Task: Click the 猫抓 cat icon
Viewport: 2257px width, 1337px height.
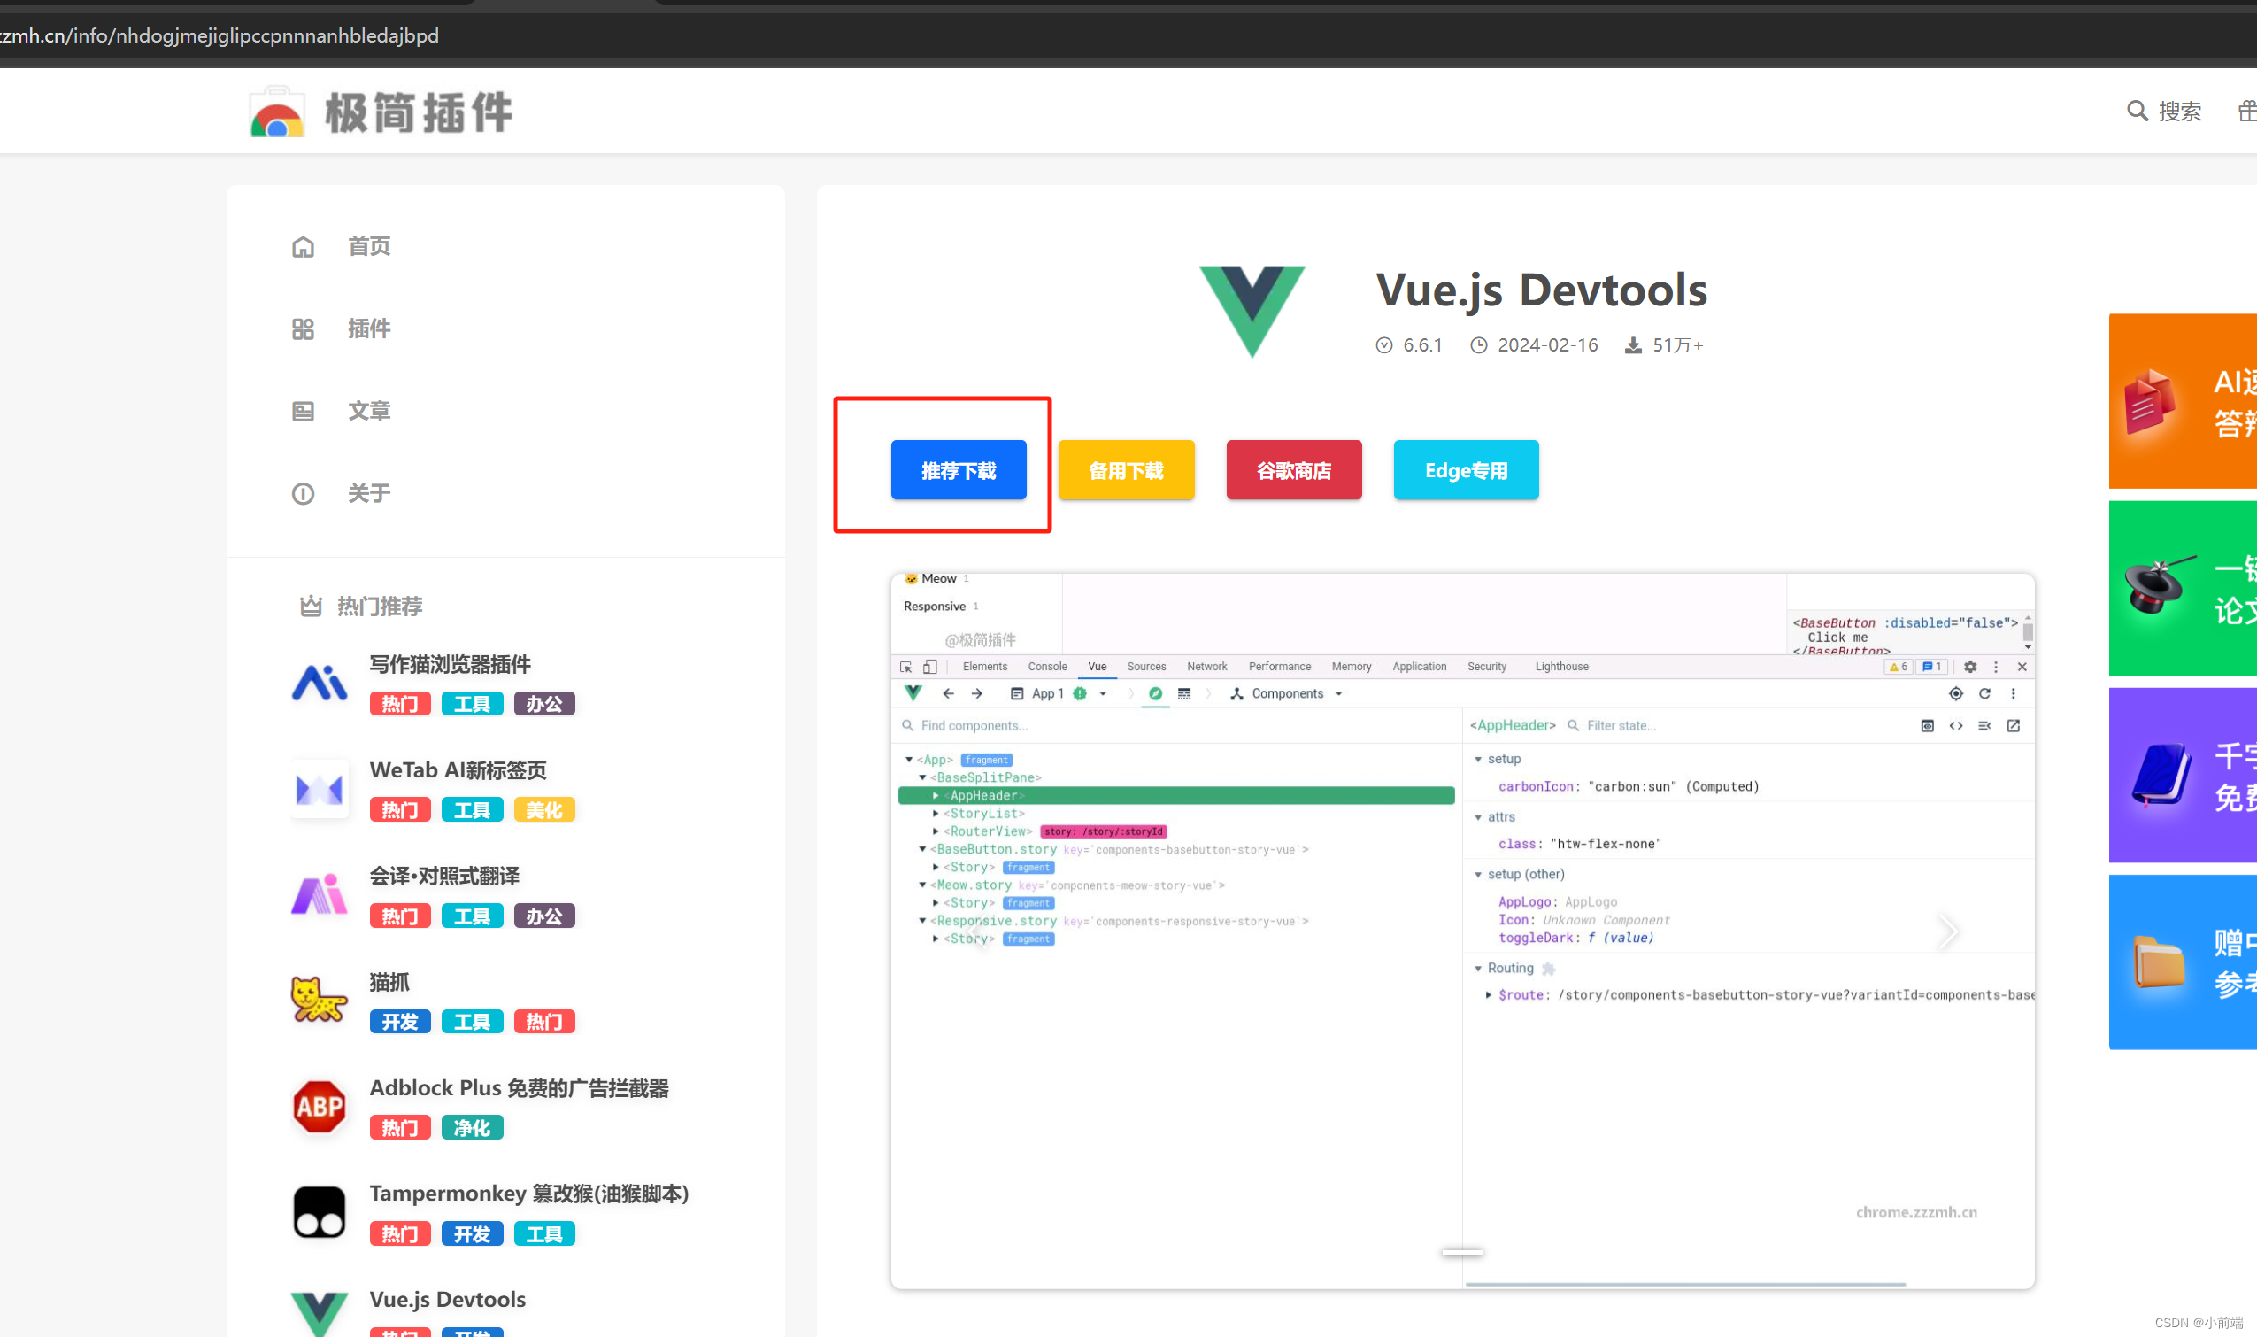Action: pos(319,1000)
